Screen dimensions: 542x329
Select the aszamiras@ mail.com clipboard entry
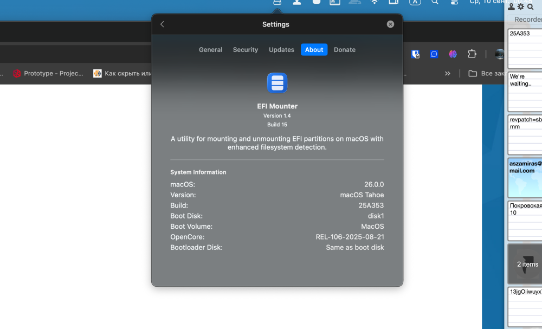(525, 178)
